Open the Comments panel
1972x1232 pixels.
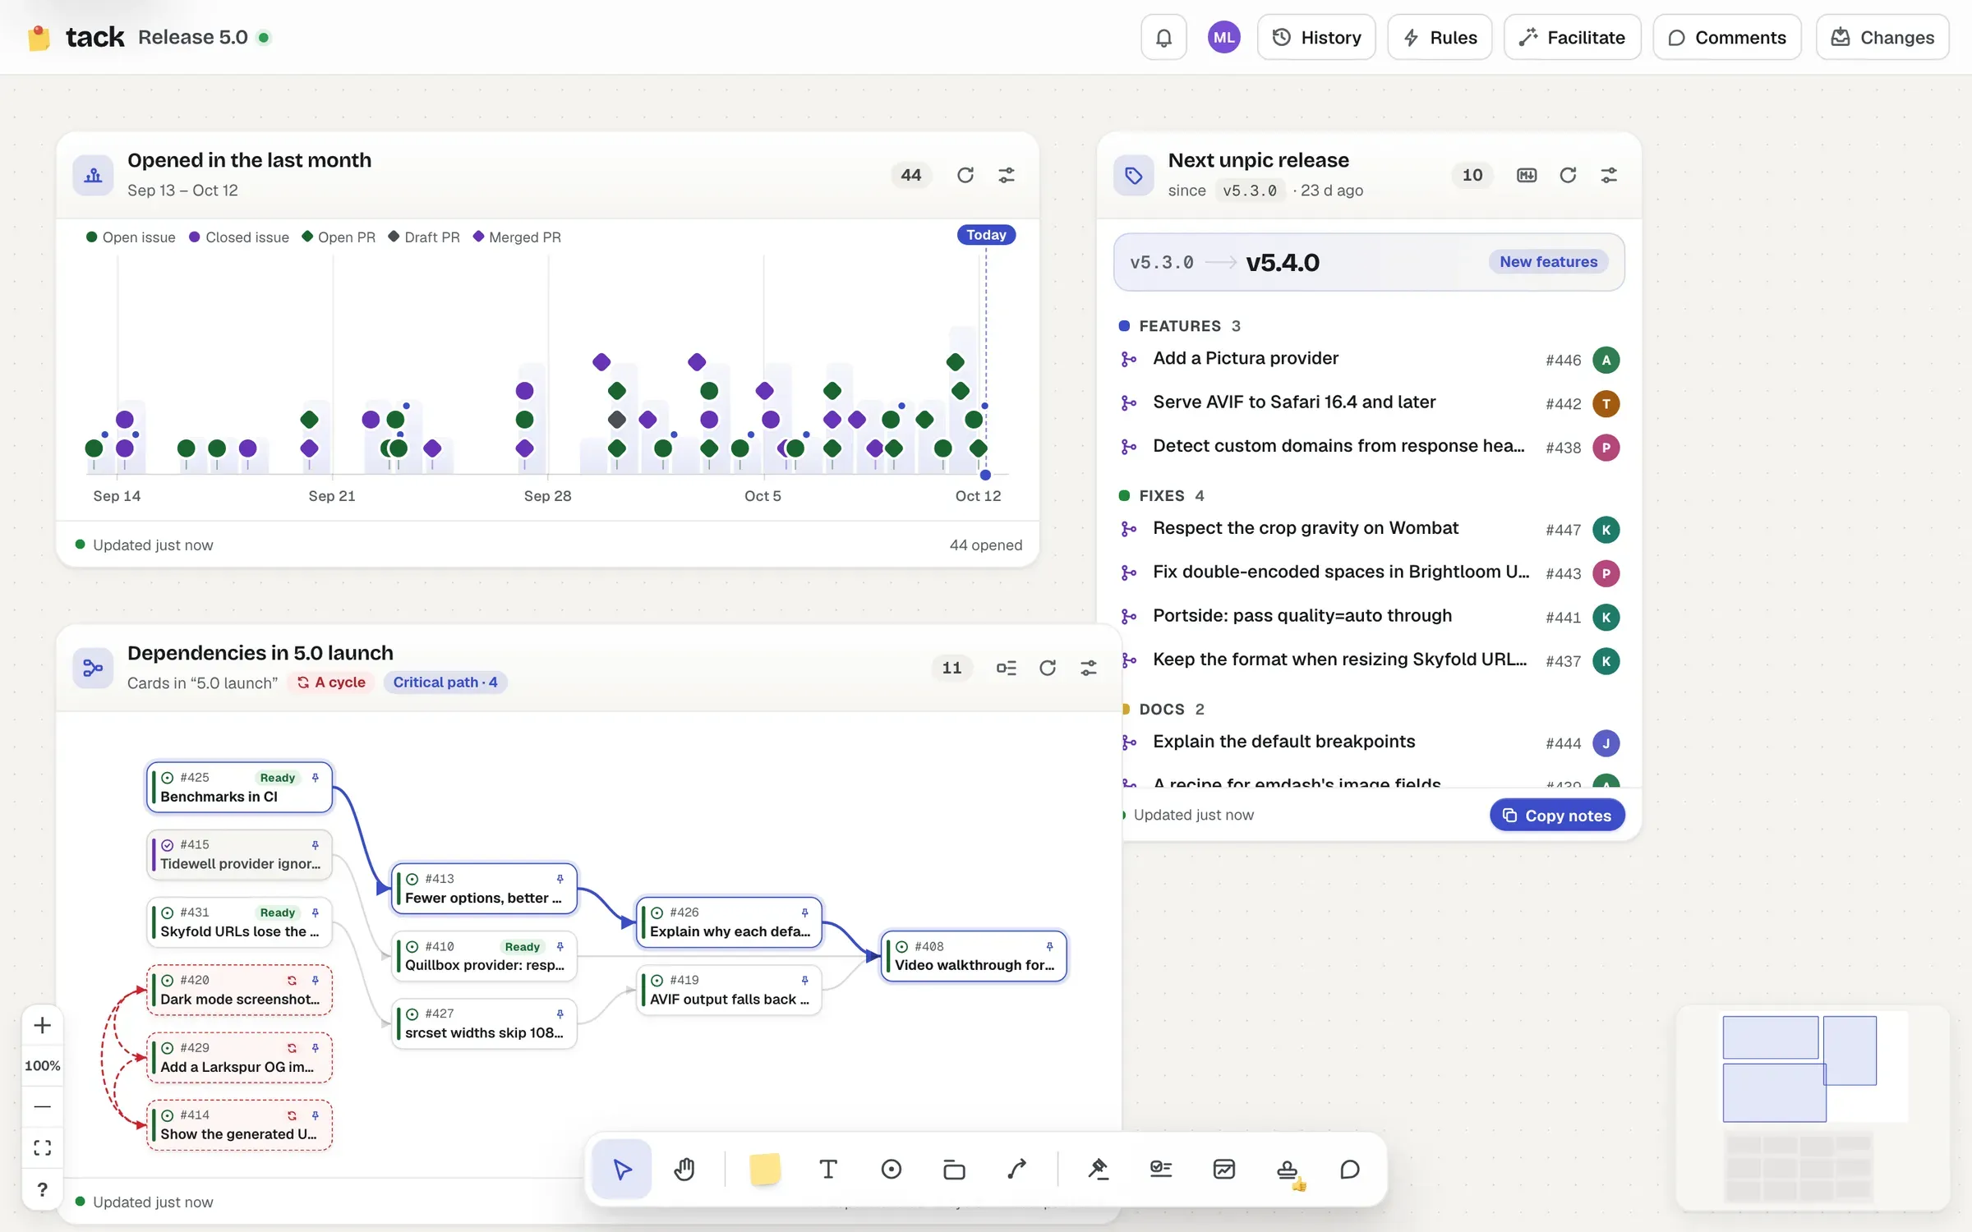[1727, 38]
